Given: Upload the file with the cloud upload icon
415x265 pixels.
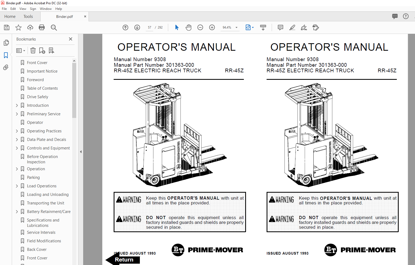Looking at the screenshot, I should [30, 27].
